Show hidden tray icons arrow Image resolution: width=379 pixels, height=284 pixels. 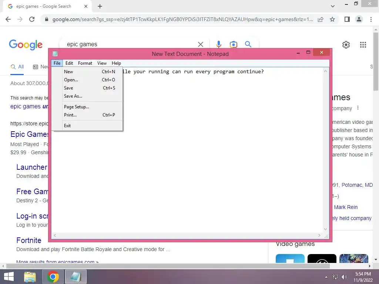coord(326,277)
